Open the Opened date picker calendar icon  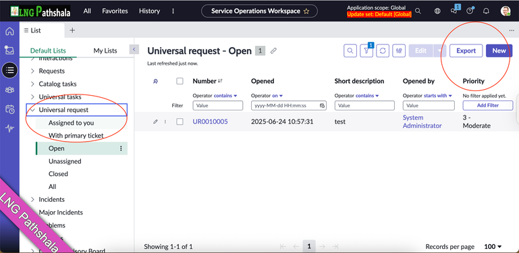(x=322, y=105)
